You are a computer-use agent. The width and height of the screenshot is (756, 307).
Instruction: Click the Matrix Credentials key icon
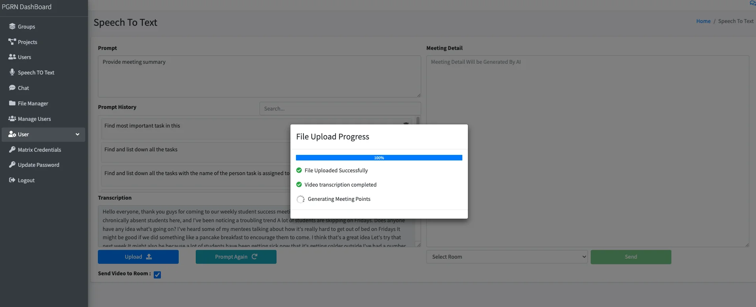(12, 150)
